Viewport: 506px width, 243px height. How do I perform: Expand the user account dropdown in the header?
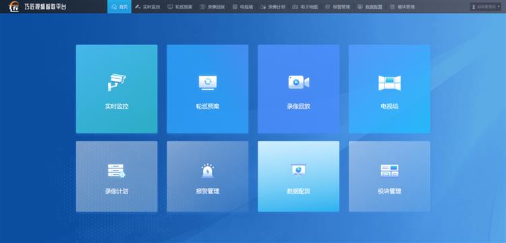click(x=486, y=7)
